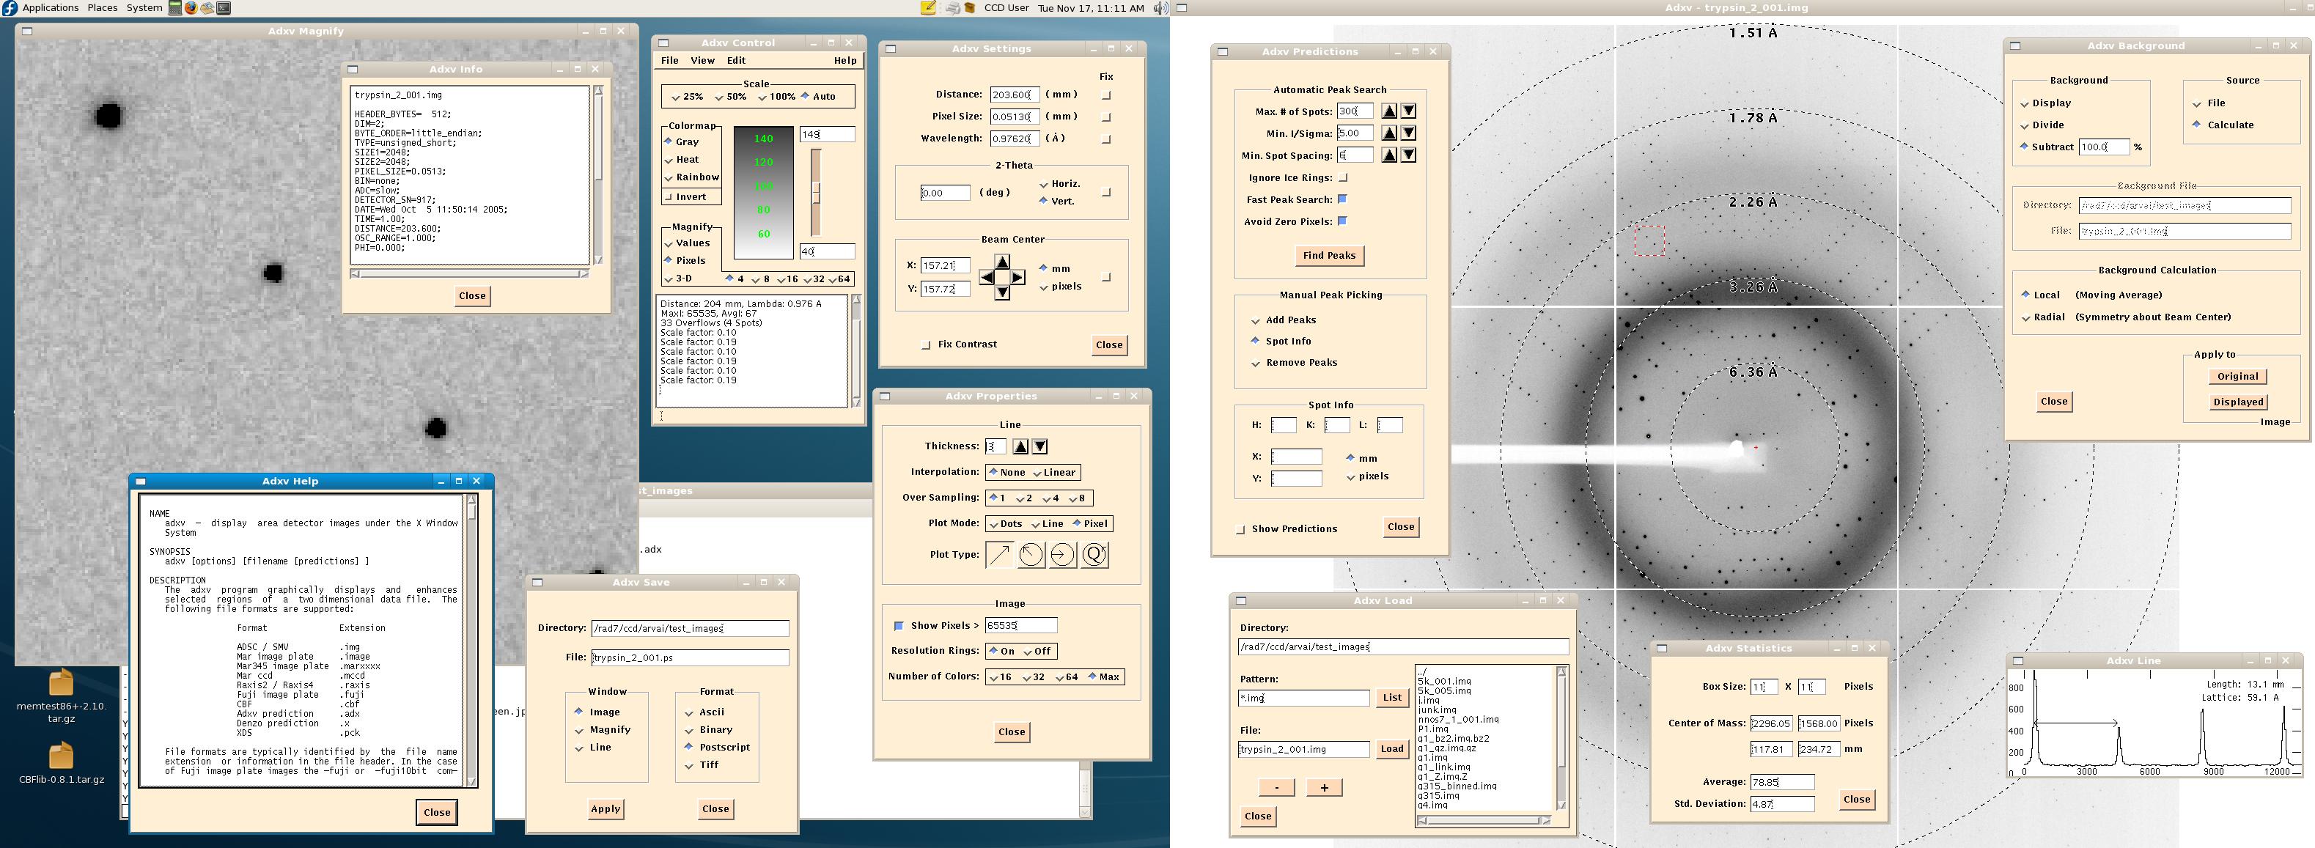The image size is (2315, 848).
Task: Click List button in Adxv Load
Action: (1392, 698)
